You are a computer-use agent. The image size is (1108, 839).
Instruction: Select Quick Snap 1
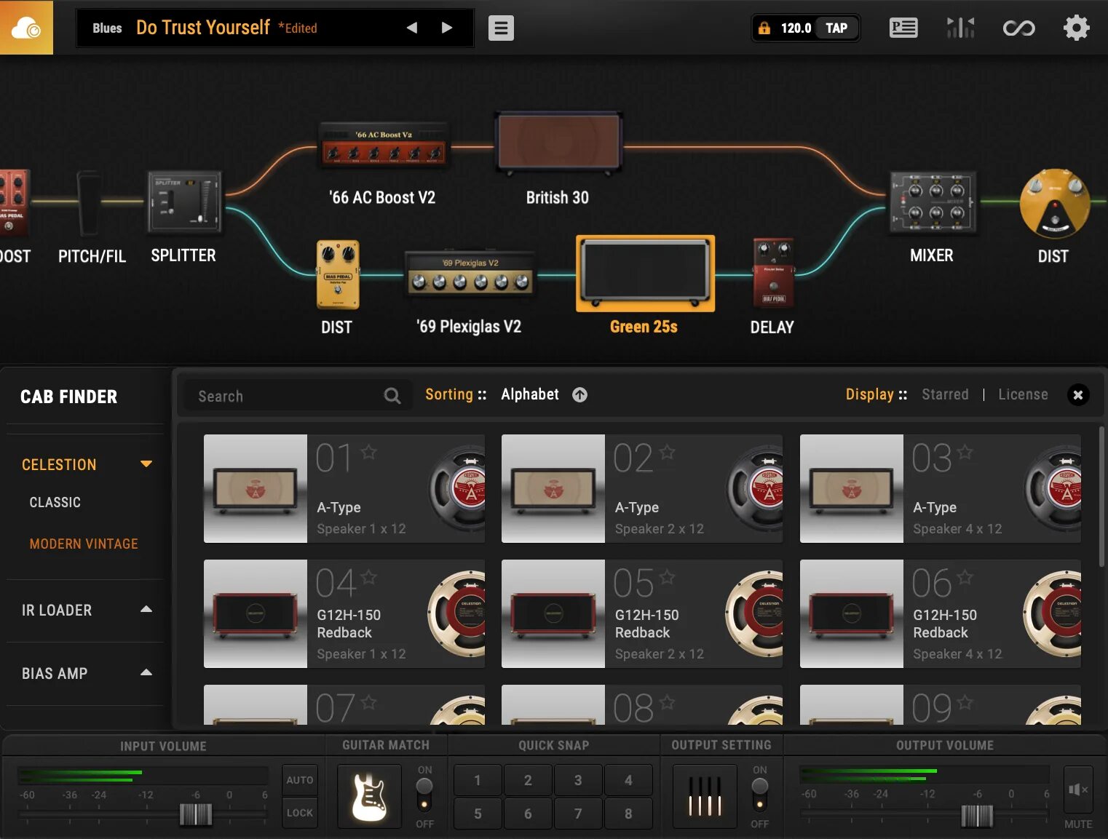[x=478, y=780]
